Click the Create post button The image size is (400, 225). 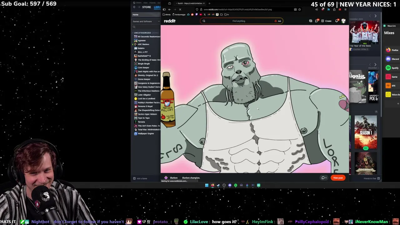[326, 21]
